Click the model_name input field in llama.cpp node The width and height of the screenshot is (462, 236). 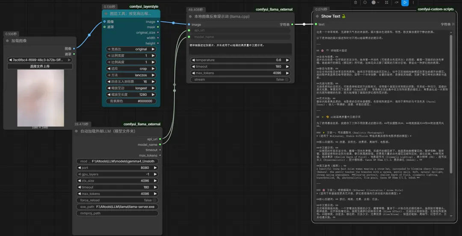click(241, 37)
